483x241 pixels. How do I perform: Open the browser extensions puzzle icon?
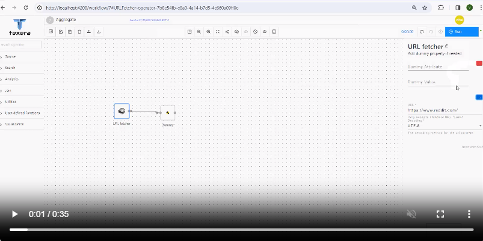[441, 8]
